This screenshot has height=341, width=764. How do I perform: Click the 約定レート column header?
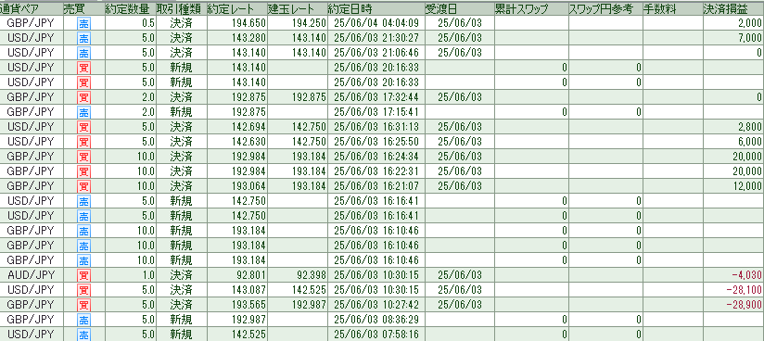[236, 8]
